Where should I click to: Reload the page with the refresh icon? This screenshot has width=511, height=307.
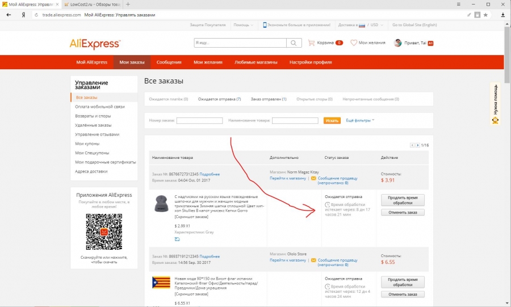pyautogui.click(x=36, y=15)
